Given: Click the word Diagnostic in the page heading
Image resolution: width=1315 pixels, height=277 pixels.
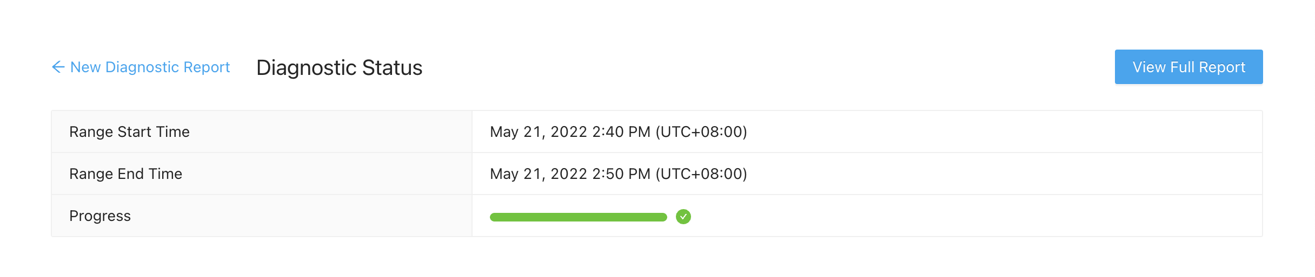Looking at the screenshot, I should pos(306,68).
